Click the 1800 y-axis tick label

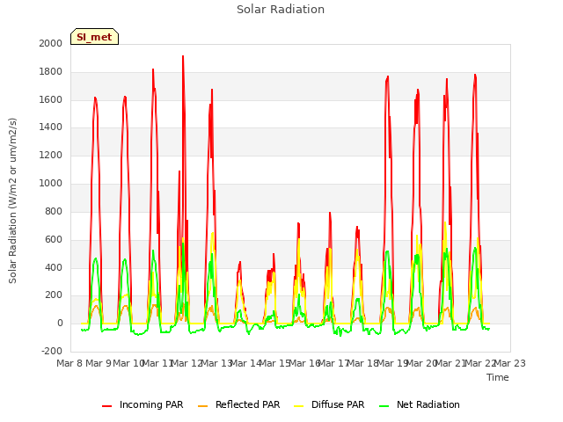[51, 72]
